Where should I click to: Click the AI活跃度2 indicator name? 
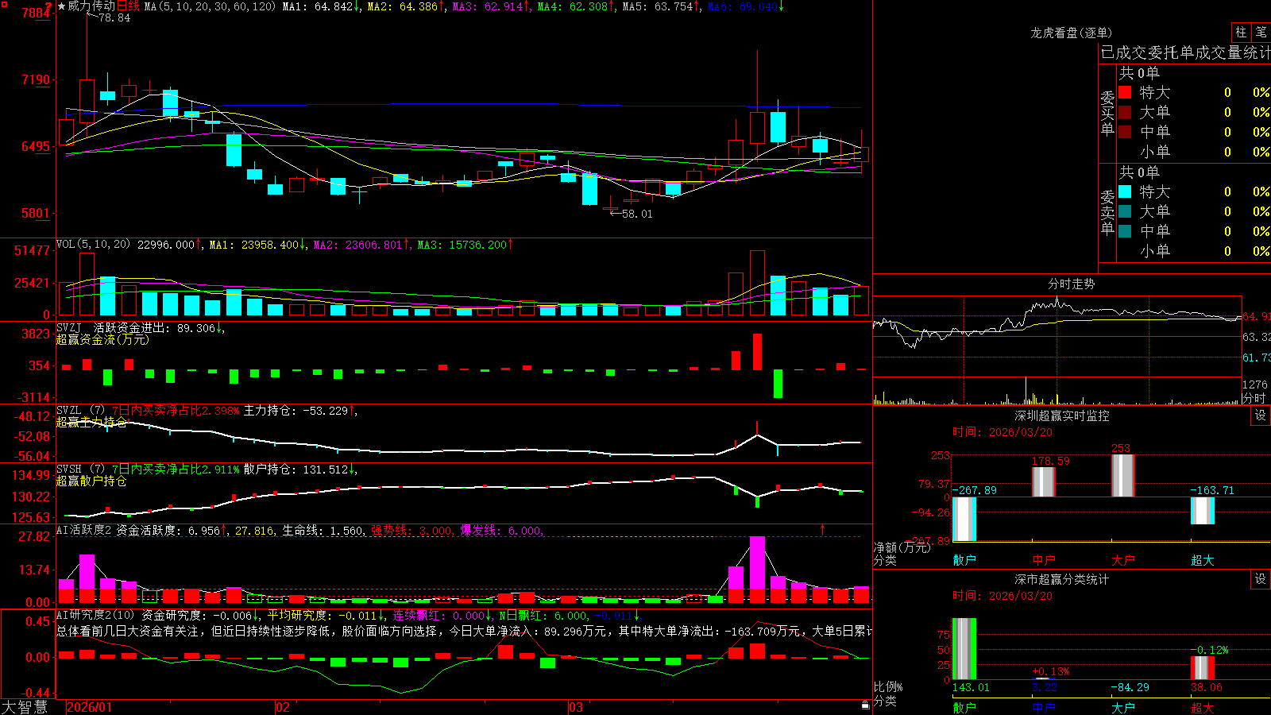coord(84,530)
